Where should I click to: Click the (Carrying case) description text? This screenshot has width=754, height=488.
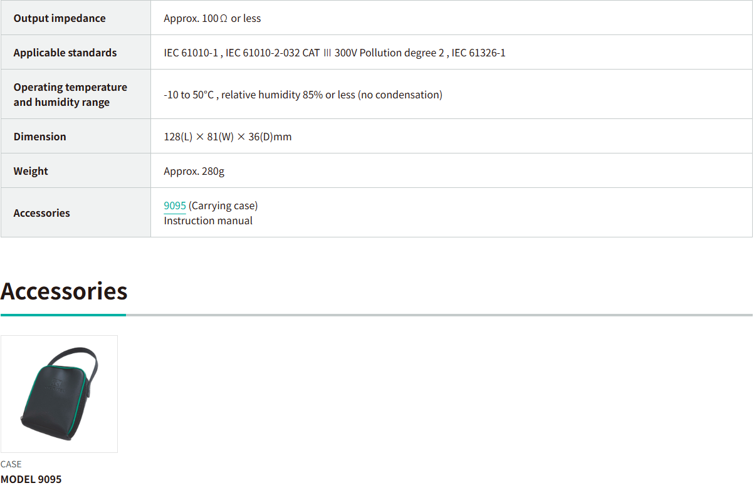coord(223,205)
